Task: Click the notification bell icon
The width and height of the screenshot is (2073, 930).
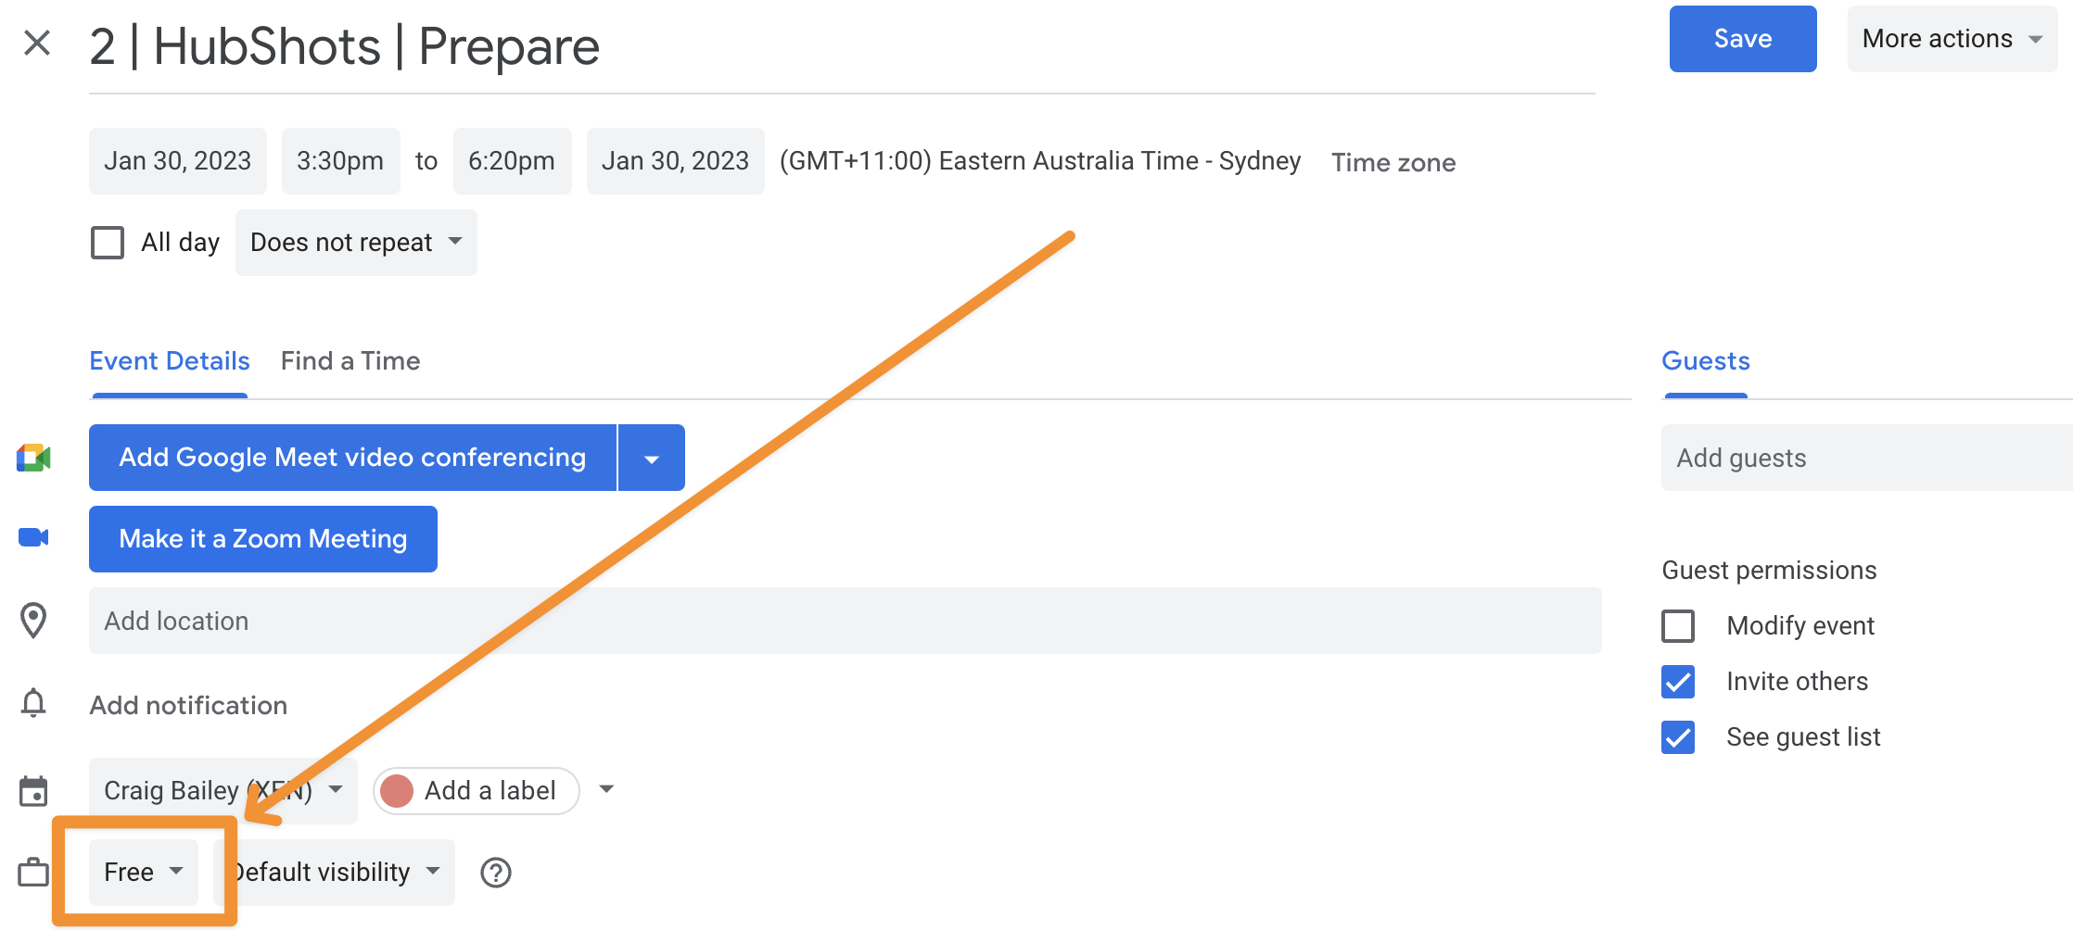Action: coord(33,703)
